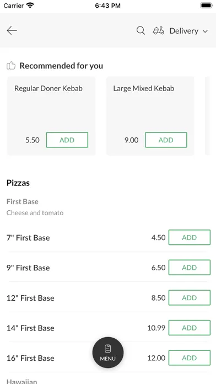Select the Delivery order type label
The height and width of the screenshot is (384, 216).
(x=184, y=31)
